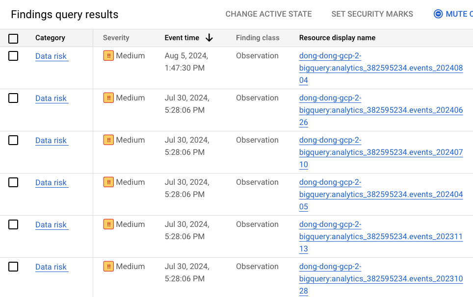Click severity icon for events_20240405 row

pyautogui.click(x=108, y=182)
